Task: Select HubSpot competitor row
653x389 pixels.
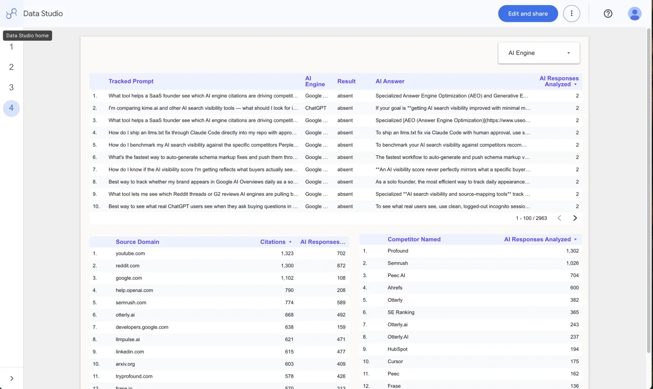Action: tap(471, 349)
